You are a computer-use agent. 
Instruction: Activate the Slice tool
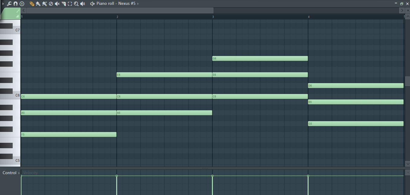(x=63, y=4)
